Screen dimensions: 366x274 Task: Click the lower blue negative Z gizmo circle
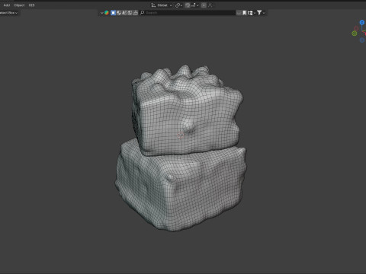point(362,40)
